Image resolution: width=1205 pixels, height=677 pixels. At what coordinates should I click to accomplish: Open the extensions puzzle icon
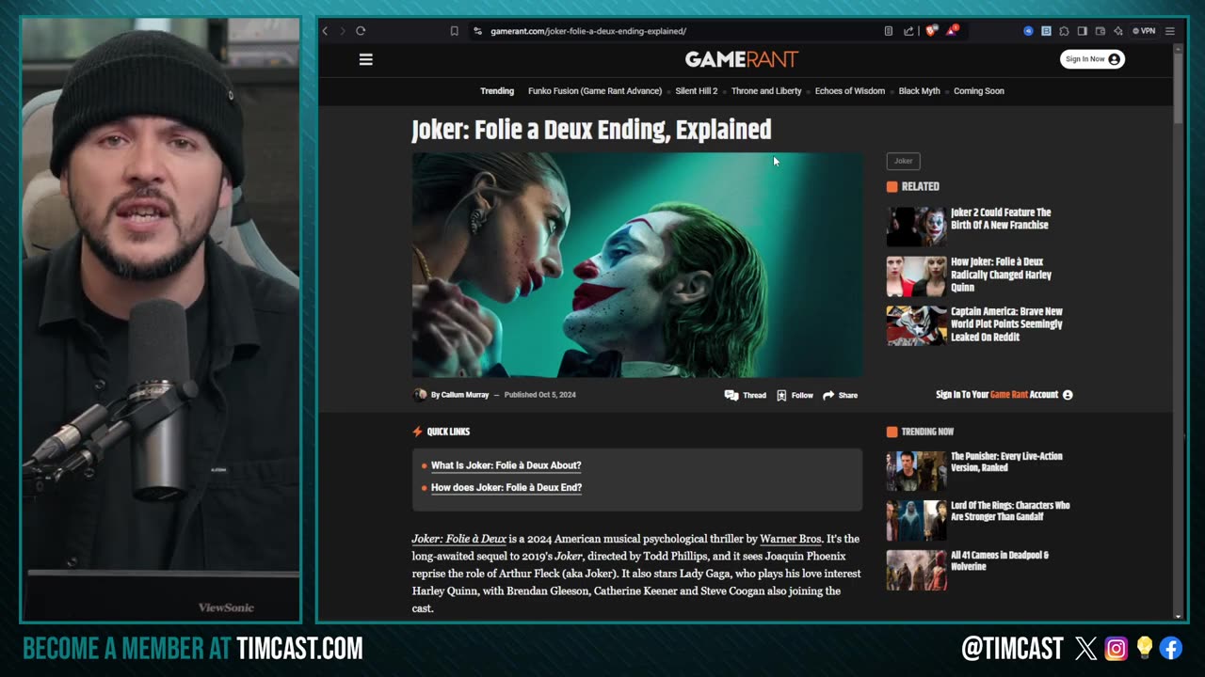click(x=1064, y=31)
